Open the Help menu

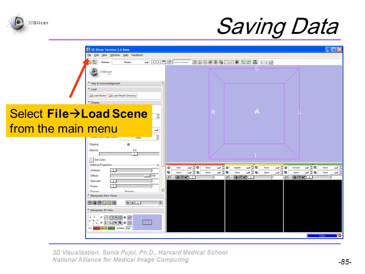point(126,55)
